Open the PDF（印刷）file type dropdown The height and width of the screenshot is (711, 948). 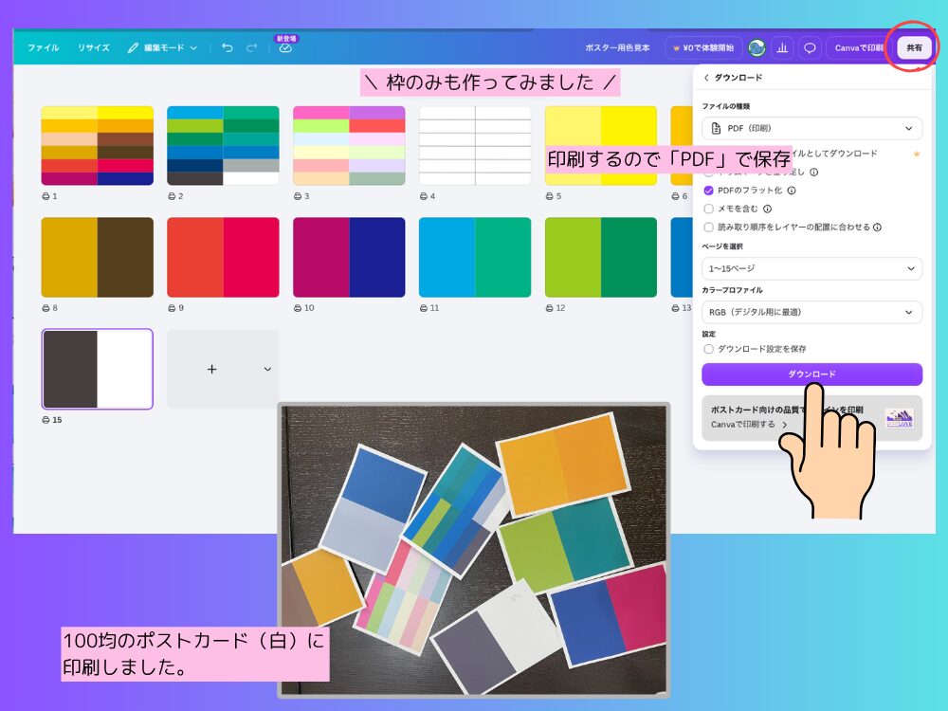pos(812,128)
